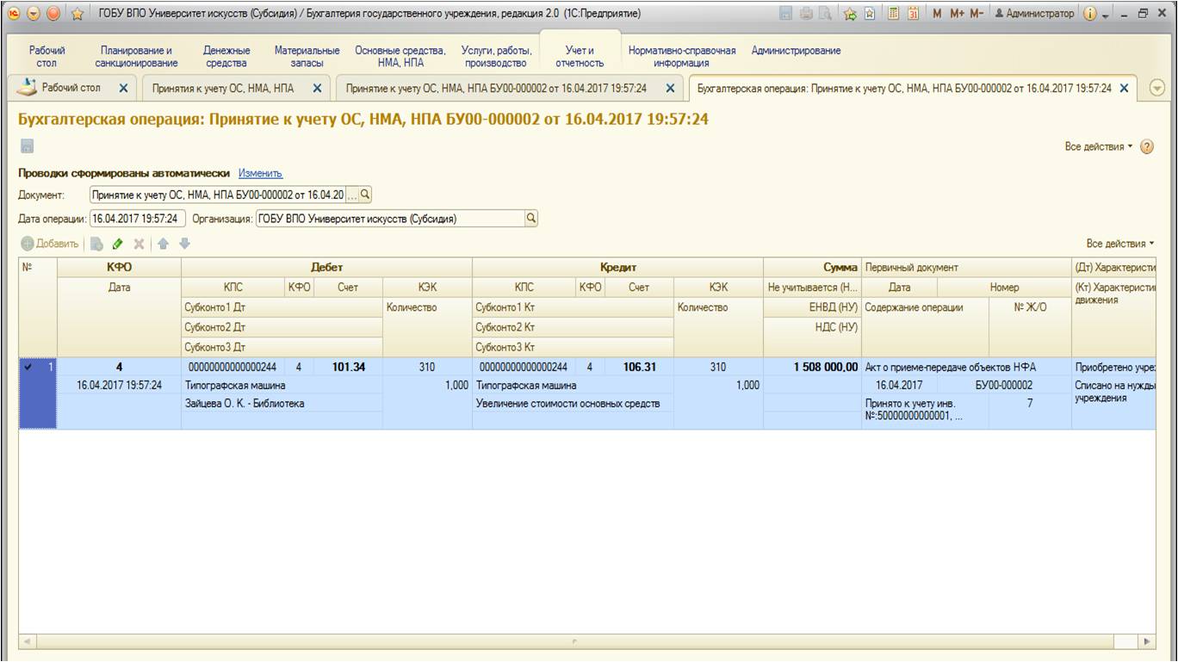
Task: Expand the table's Все действия dropdown
Action: [1119, 244]
